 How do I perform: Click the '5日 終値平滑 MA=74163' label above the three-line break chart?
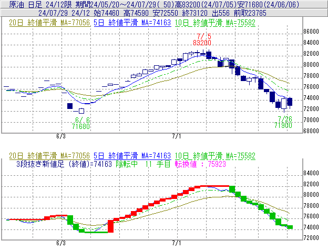(x=132, y=156)
